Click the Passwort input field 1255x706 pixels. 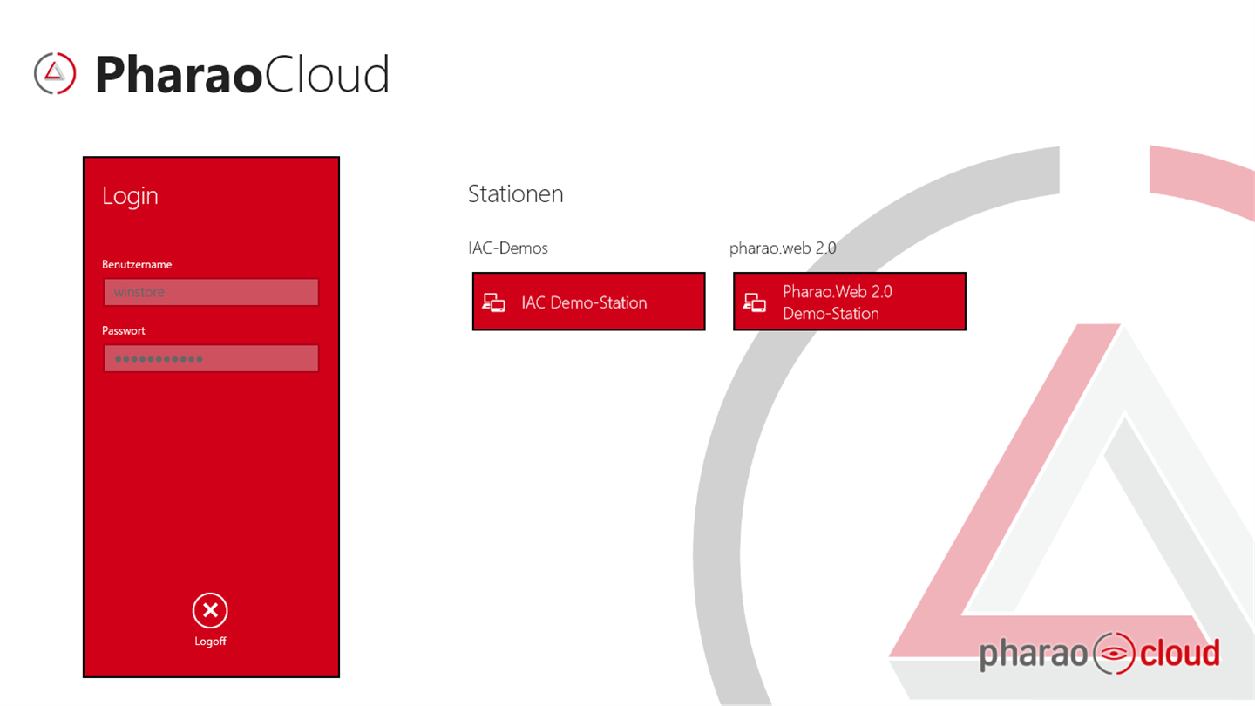pyautogui.click(x=211, y=358)
